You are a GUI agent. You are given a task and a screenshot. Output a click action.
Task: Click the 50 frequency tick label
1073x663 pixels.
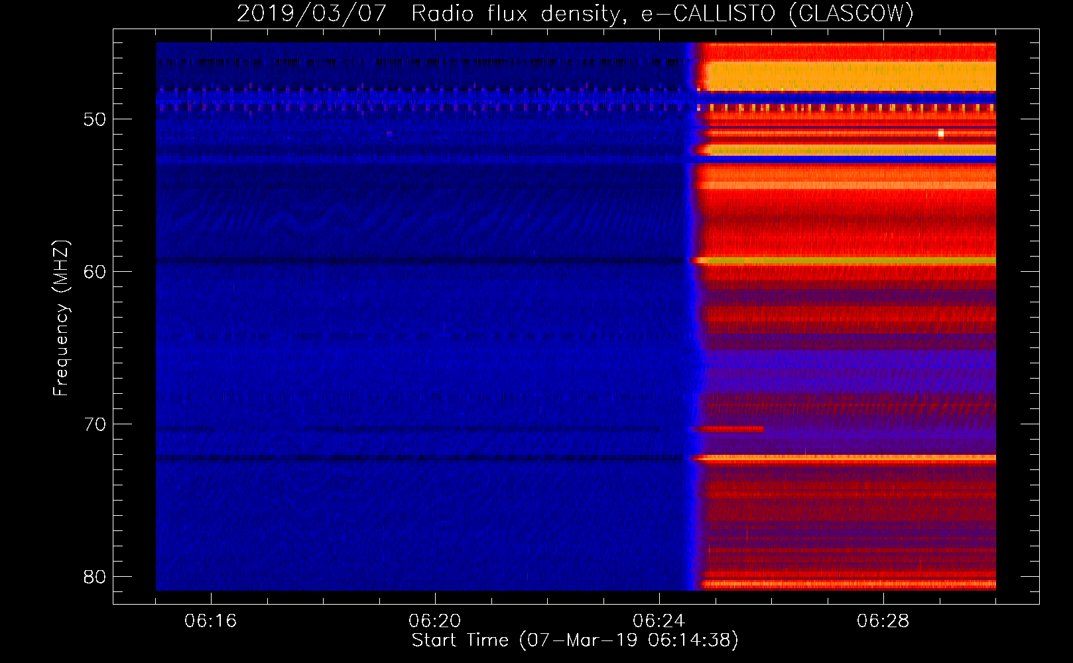point(95,119)
